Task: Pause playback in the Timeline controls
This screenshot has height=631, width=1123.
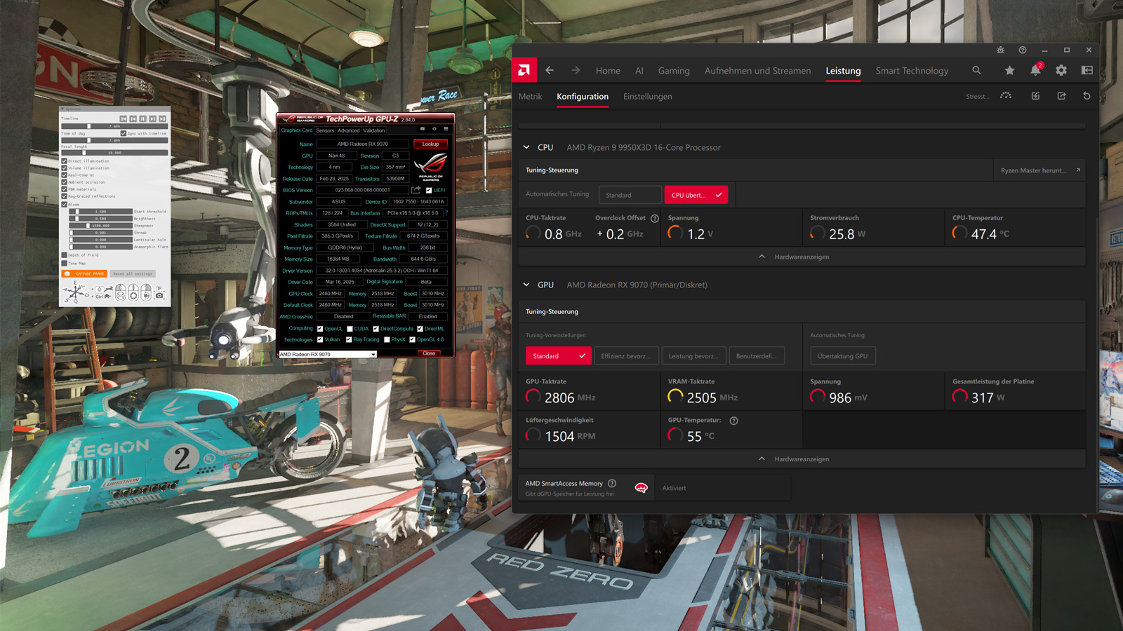Action: click(x=143, y=118)
